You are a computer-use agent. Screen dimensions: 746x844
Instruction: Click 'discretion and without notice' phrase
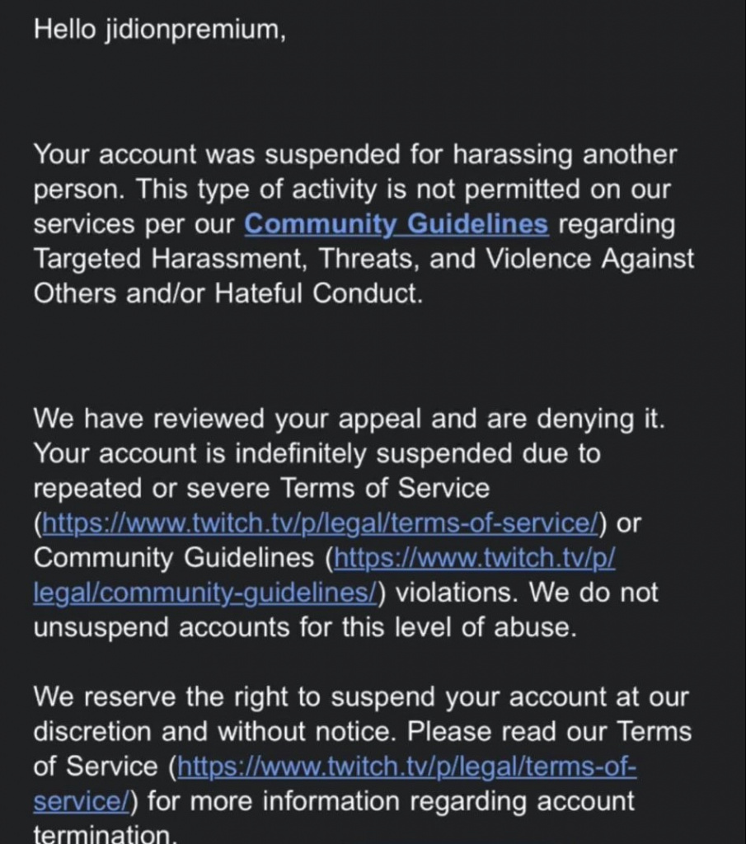[x=213, y=732]
